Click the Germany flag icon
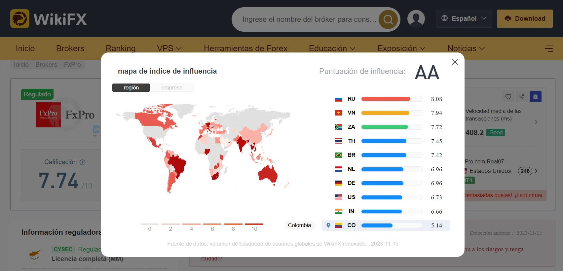563x271 pixels. coord(339,183)
